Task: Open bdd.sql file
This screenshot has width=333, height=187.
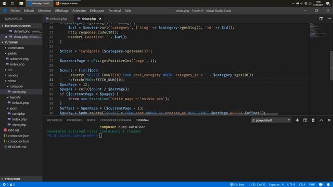Action: tap(14, 130)
